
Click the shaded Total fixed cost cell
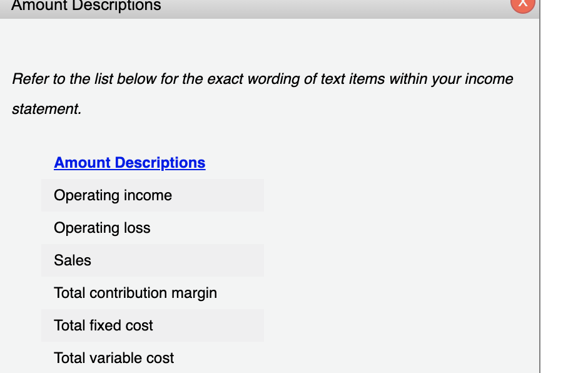(152, 325)
